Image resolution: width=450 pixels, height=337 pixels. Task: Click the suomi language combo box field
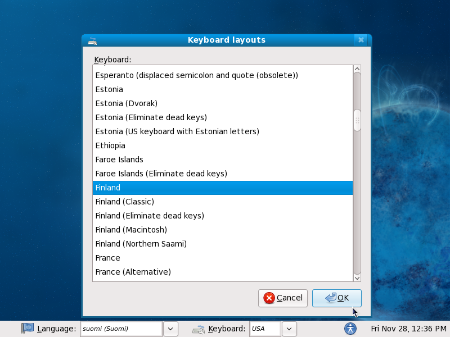click(x=121, y=329)
